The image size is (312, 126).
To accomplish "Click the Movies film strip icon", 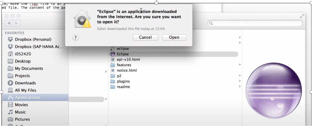I will [10, 105].
